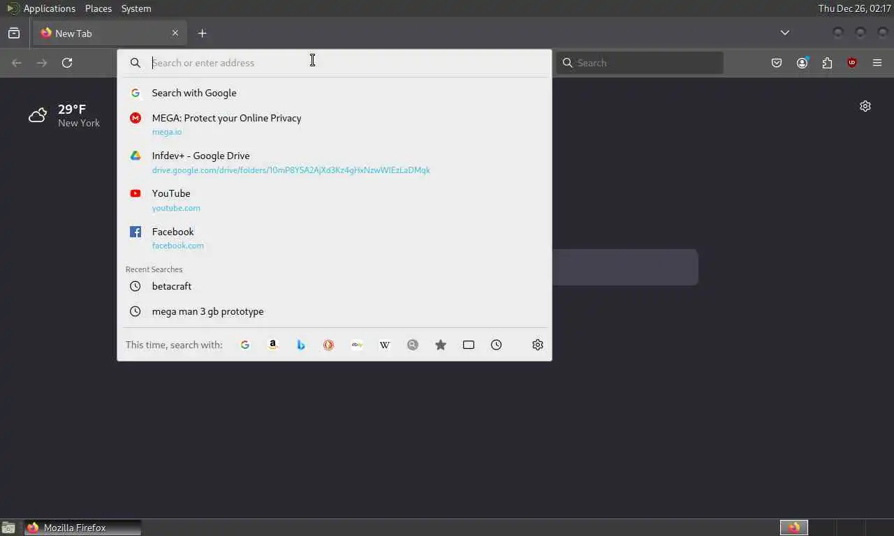Image resolution: width=894 pixels, height=536 pixels.
Task: Search this time with Amazon
Action: [x=273, y=345]
